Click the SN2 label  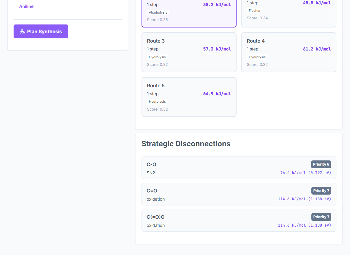coord(151,173)
